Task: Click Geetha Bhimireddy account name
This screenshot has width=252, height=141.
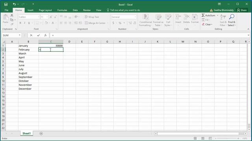Action: (x=224, y=10)
